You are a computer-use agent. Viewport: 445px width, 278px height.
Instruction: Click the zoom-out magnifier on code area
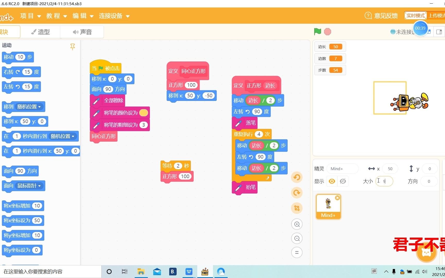[x=297, y=238]
